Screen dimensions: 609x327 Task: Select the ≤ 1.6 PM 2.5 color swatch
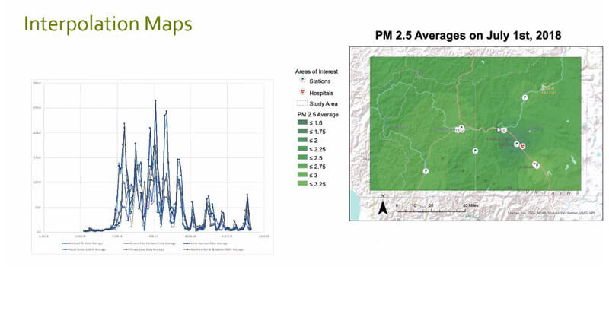click(302, 122)
